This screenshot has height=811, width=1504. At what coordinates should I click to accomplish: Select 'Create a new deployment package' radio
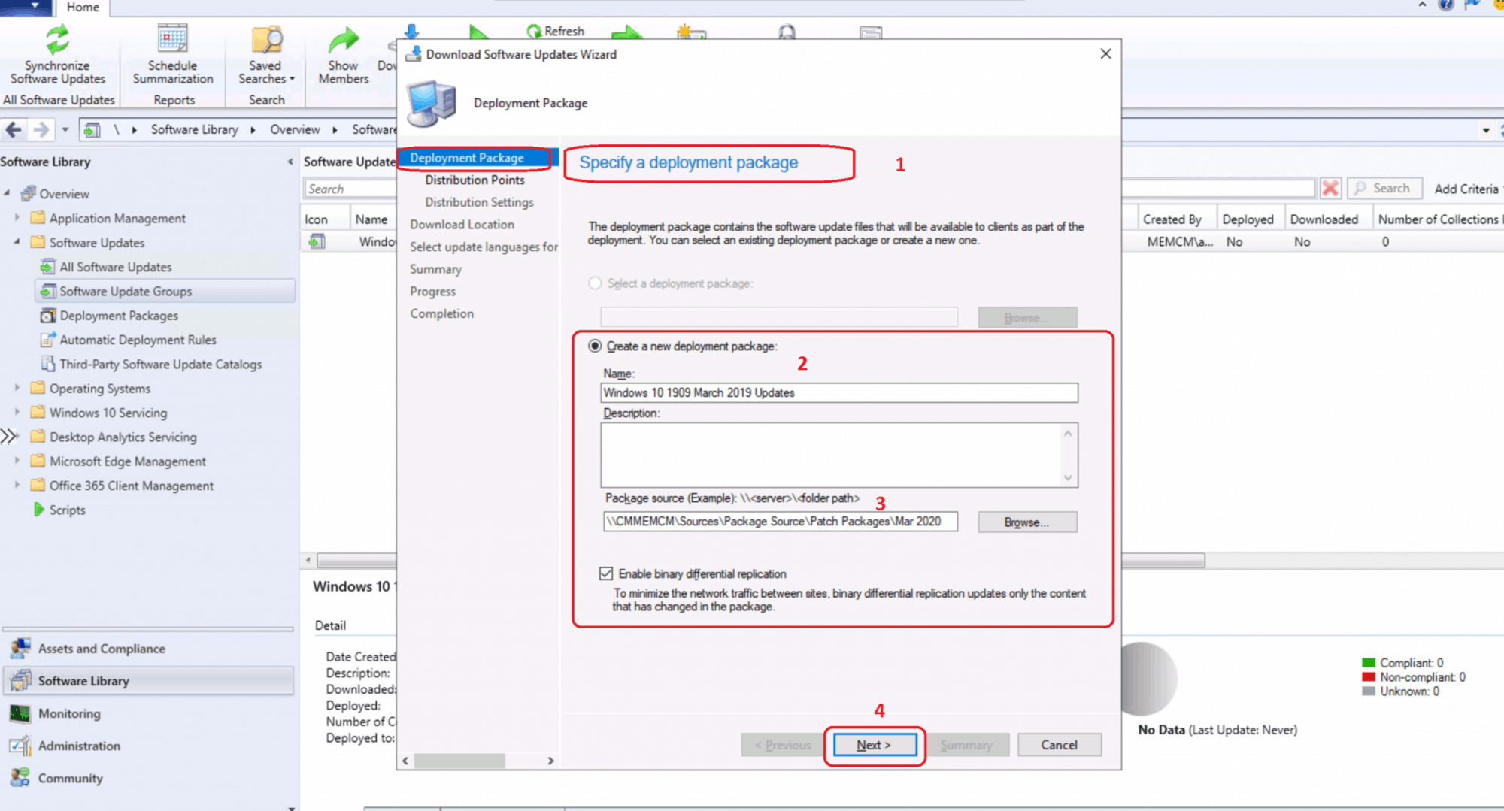pos(595,346)
